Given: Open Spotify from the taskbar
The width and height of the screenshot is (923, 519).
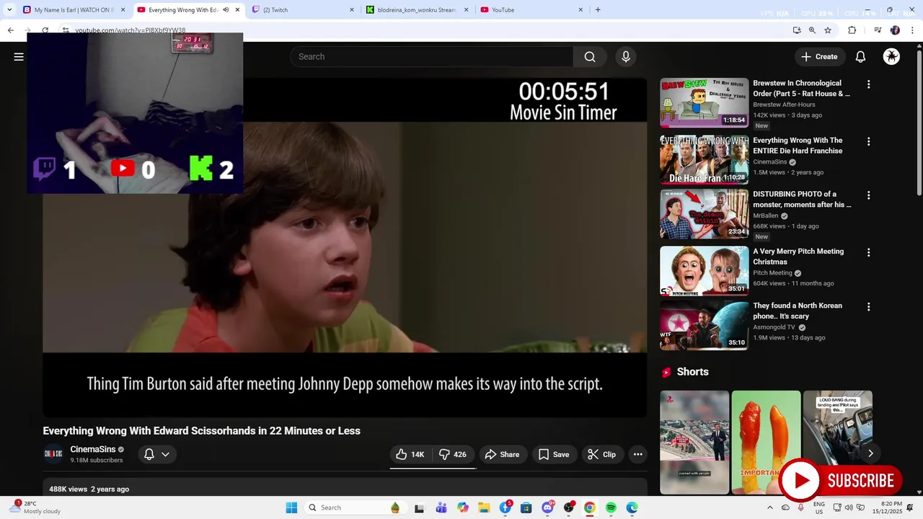Looking at the screenshot, I should (x=611, y=507).
